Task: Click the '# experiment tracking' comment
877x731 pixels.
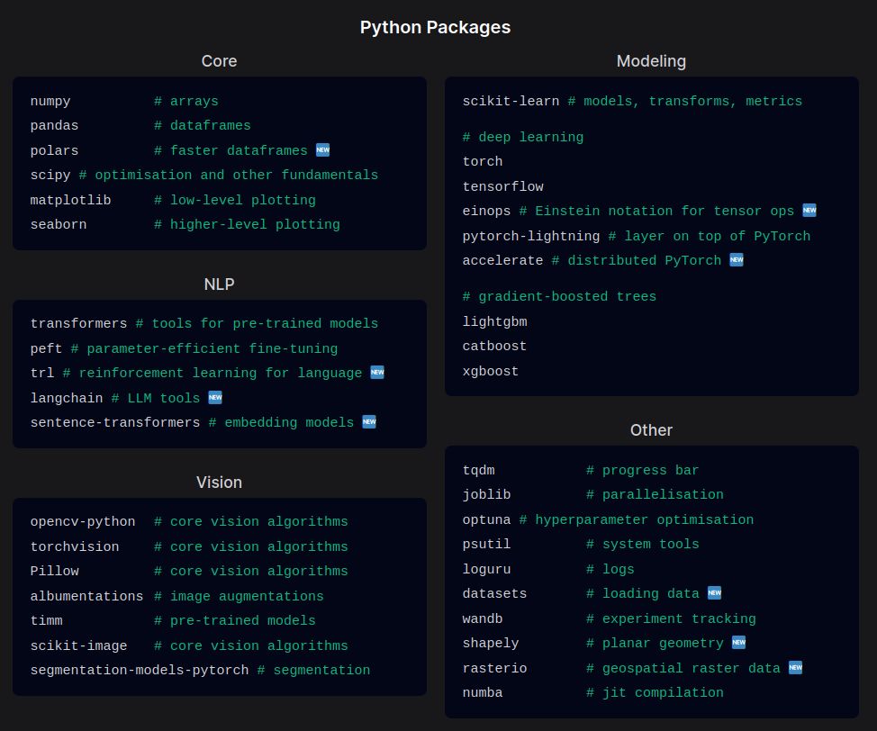Action: (x=671, y=618)
